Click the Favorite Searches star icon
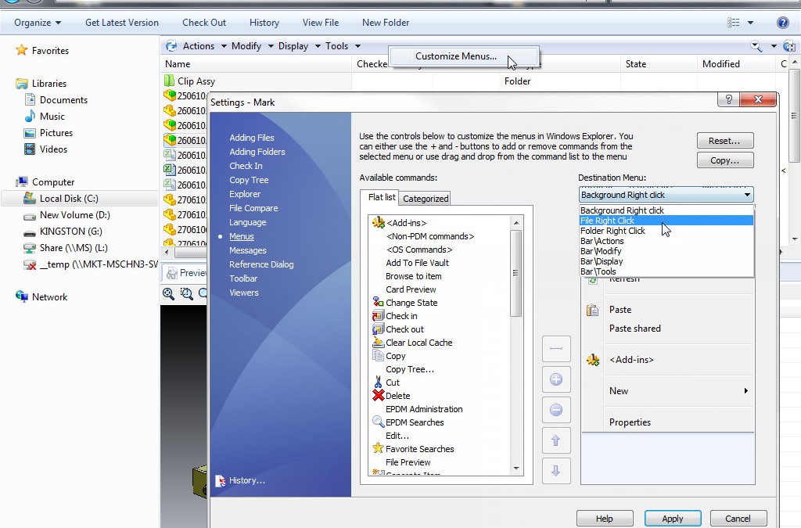This screenshot has height=528, width=801. click(379, 449)
